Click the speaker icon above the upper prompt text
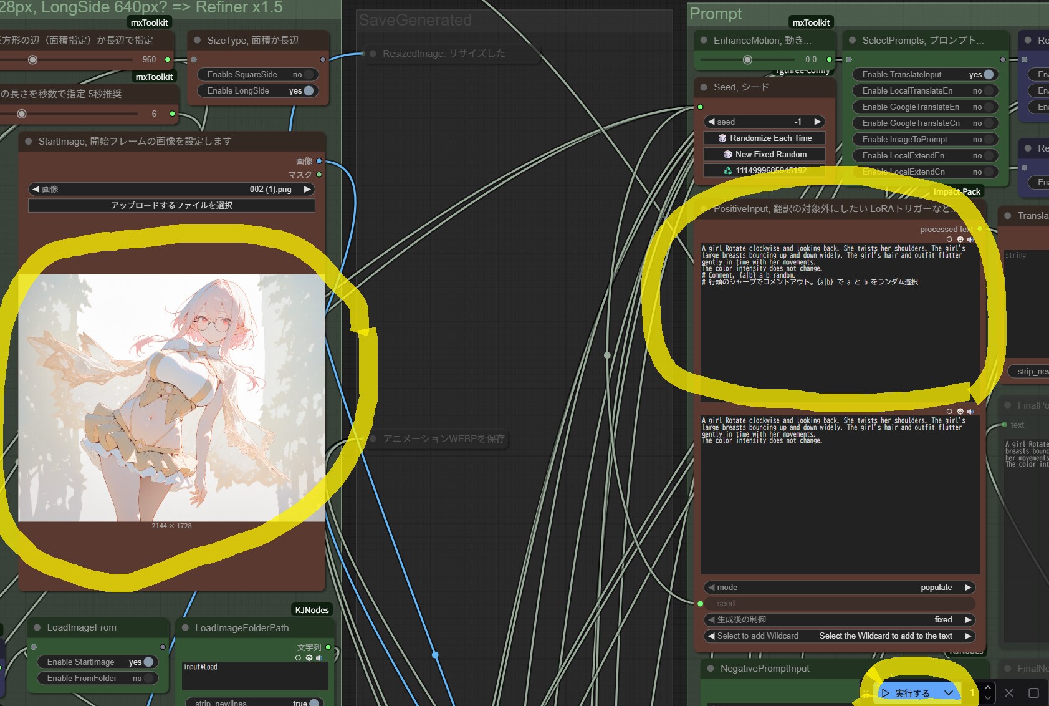 pos(970,239)
